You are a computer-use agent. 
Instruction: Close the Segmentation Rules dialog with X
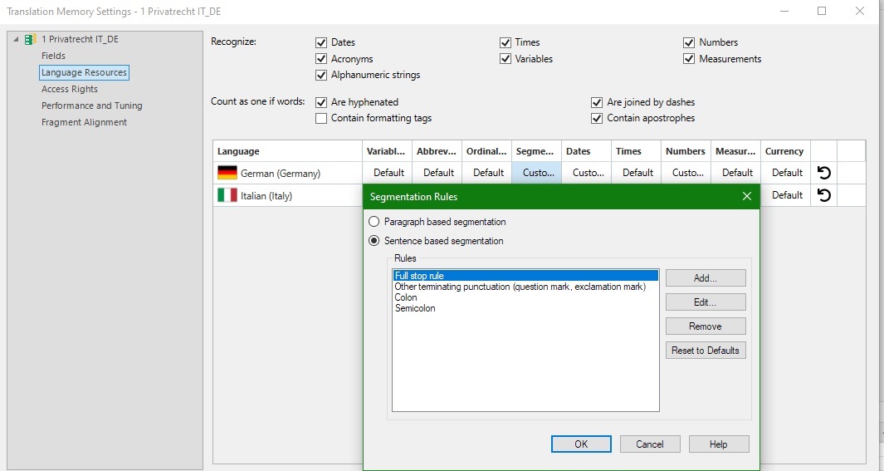pos(747,196)
